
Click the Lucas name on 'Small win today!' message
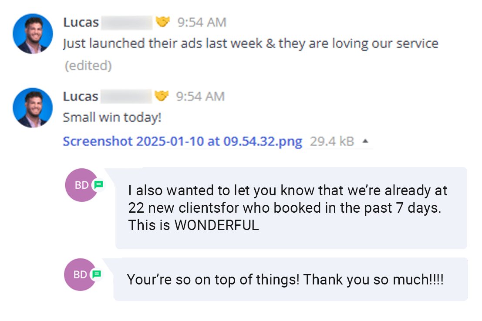pyautogui.click(x=81, y=97)
